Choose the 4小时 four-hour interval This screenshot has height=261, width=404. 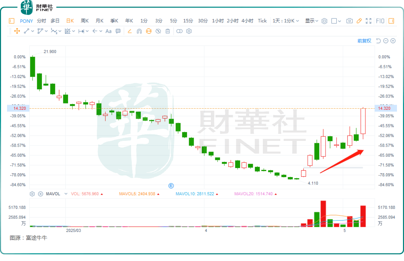[x=247, y=21]
